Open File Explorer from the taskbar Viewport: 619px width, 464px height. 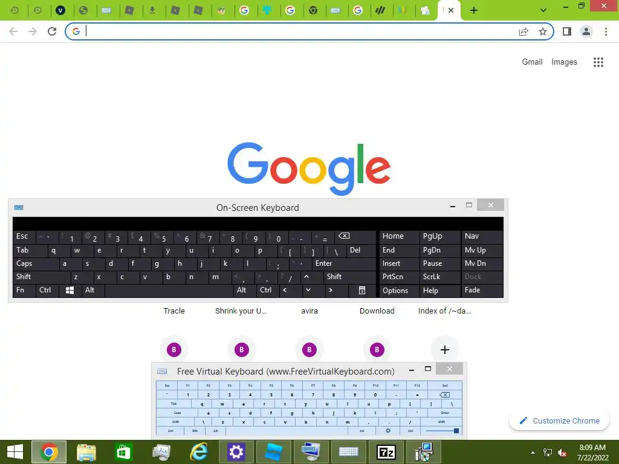click(86, 452)
